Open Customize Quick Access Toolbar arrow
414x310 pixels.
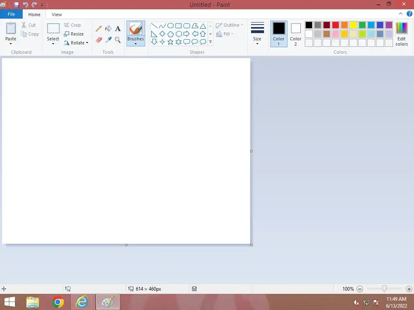tap(42, 5)
